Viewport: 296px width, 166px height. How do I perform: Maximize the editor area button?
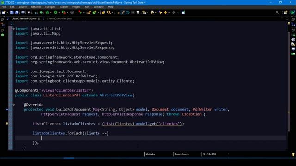pos(287,18)
